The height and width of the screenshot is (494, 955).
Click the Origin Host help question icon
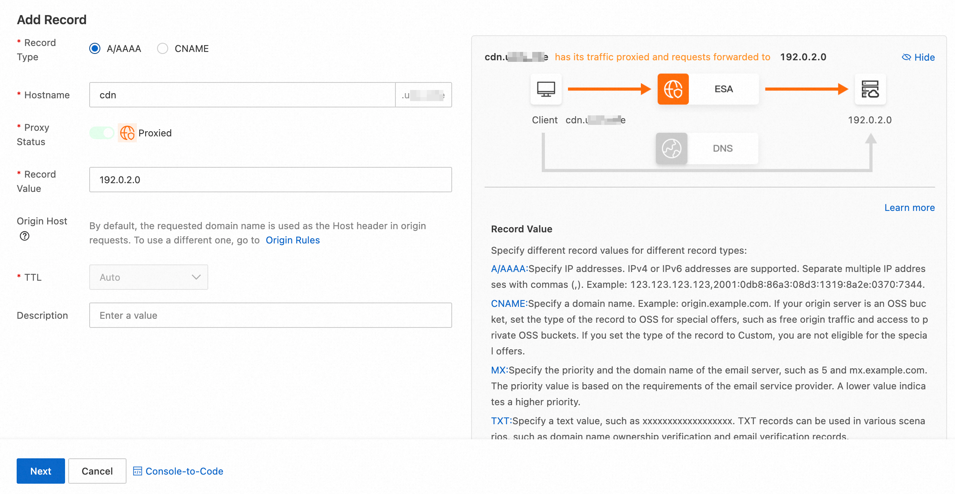(25, 236)
